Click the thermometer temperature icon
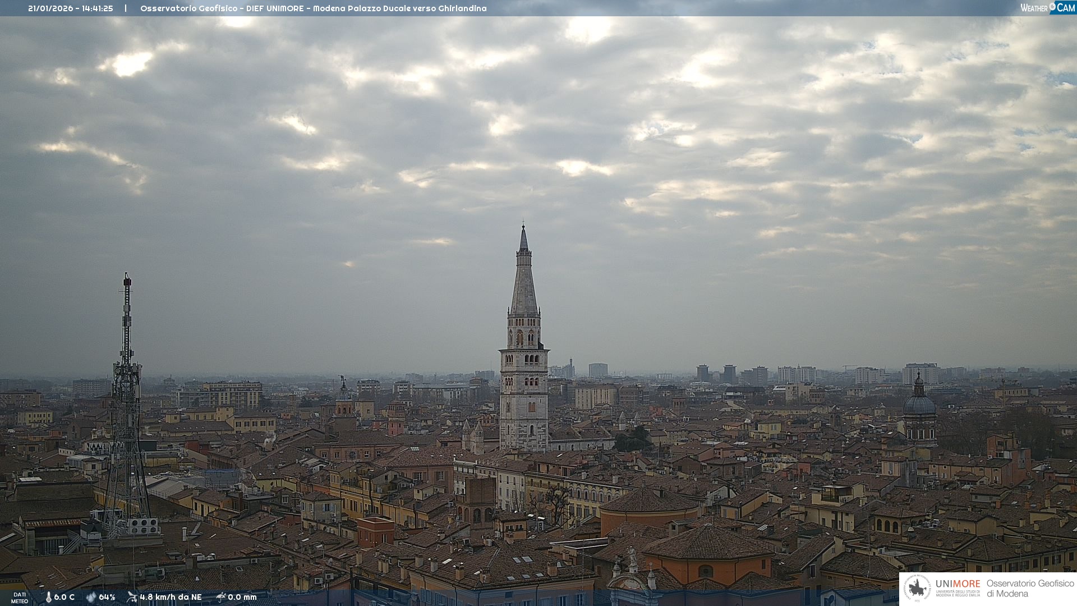Image resolution: width=1077 pixels, height=606 pixels. 49,597
